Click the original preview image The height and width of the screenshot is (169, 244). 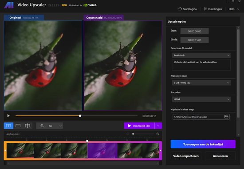(43, 66)
